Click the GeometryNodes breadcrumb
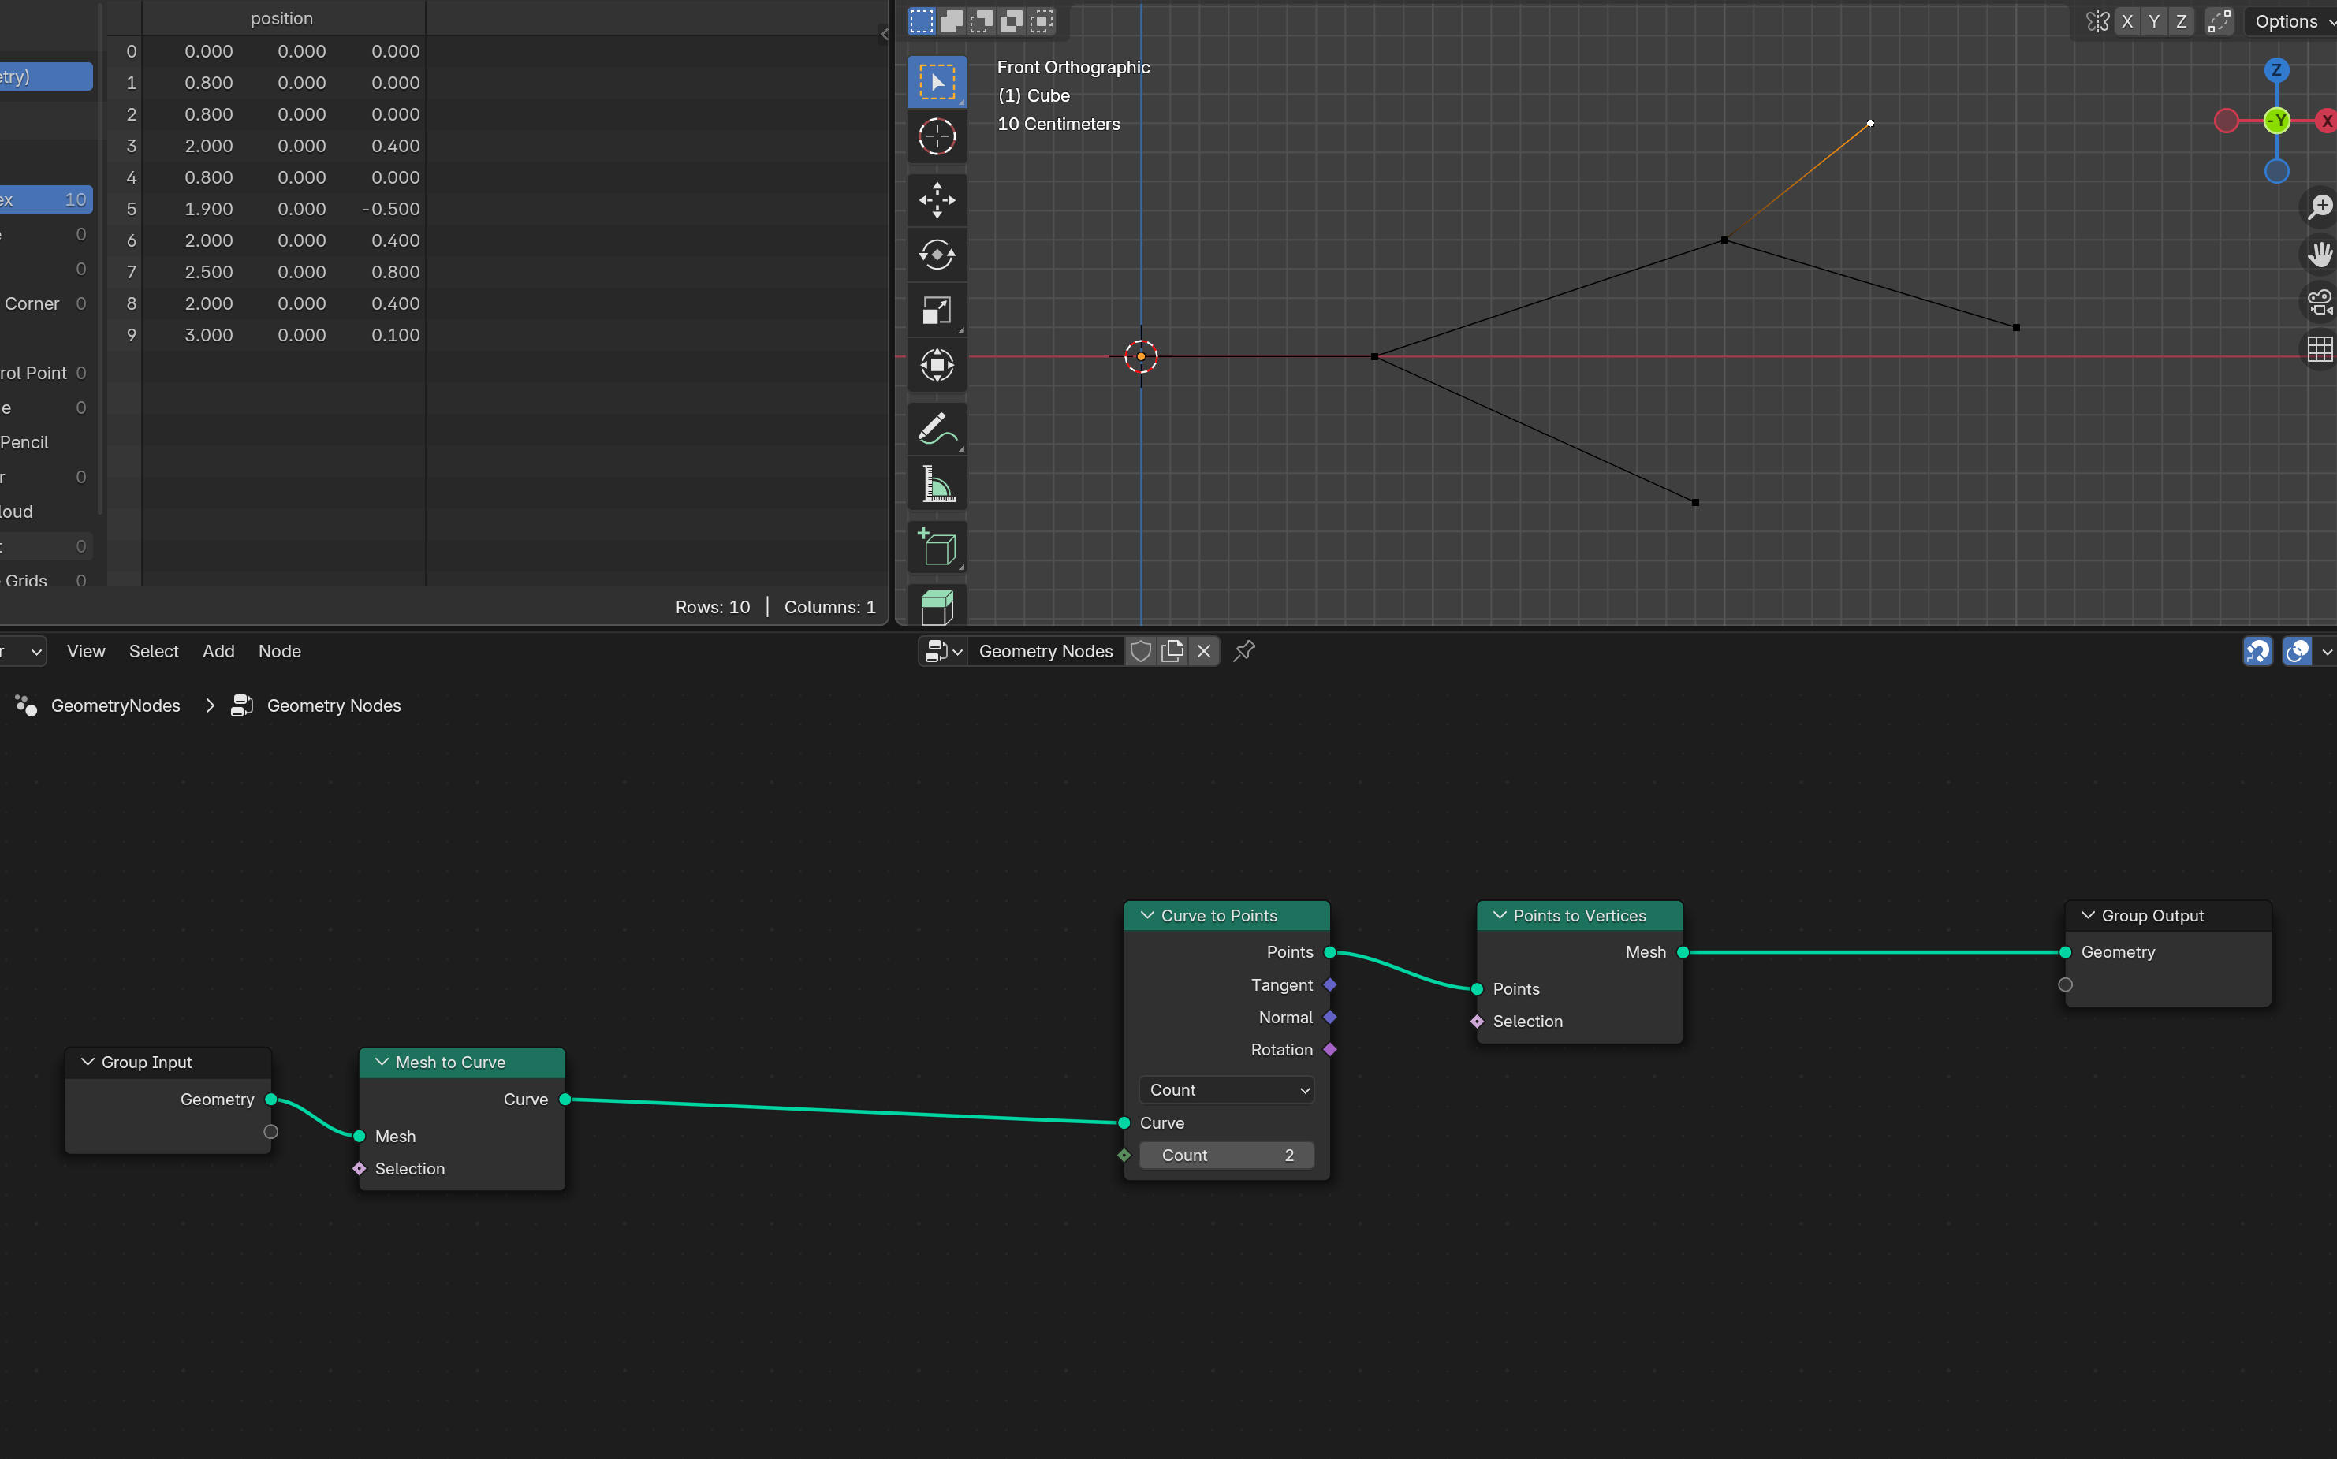 pos(115,705)
